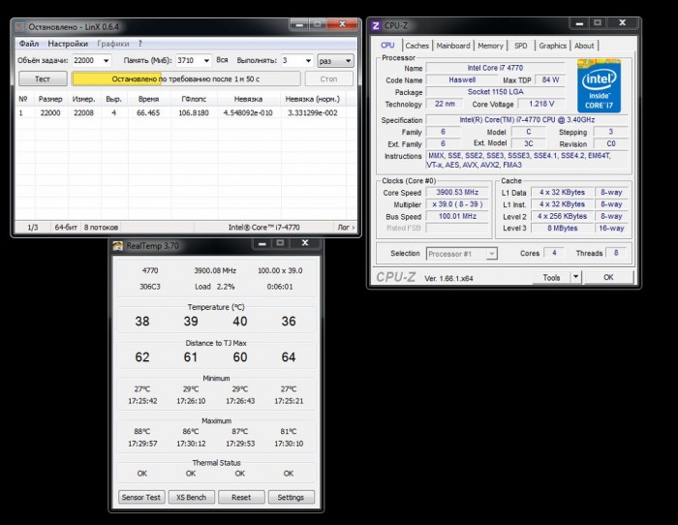Click the RealTemp Load 2.2% value
678x525 pixels.
click(214, 287)
